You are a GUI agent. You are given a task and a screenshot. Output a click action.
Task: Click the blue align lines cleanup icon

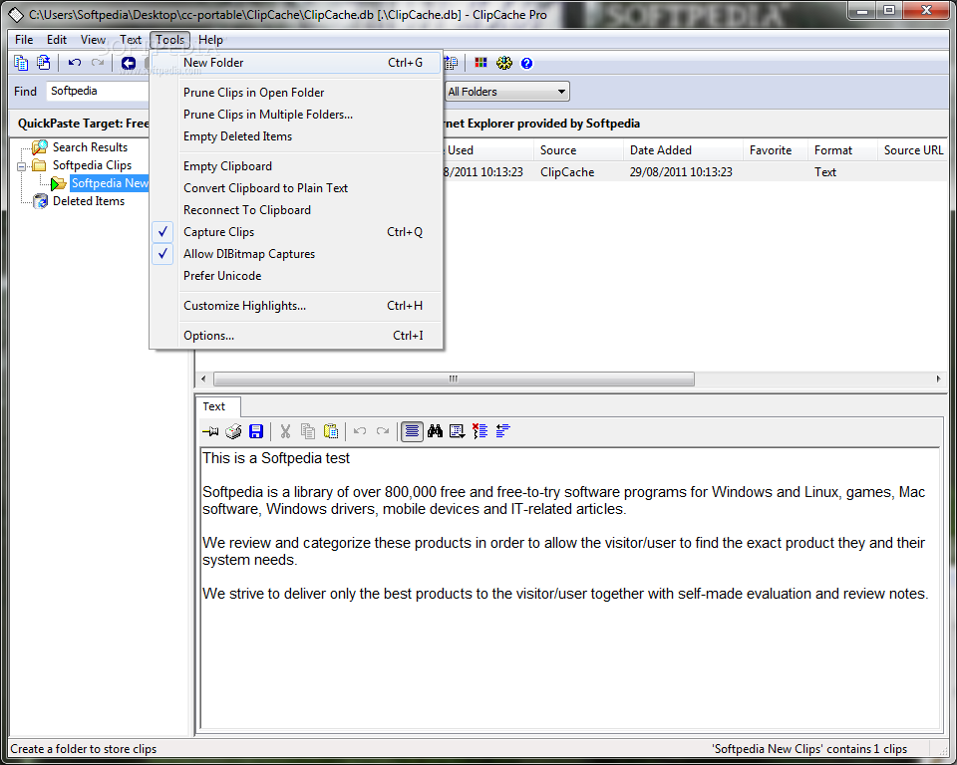pos(502,431)
